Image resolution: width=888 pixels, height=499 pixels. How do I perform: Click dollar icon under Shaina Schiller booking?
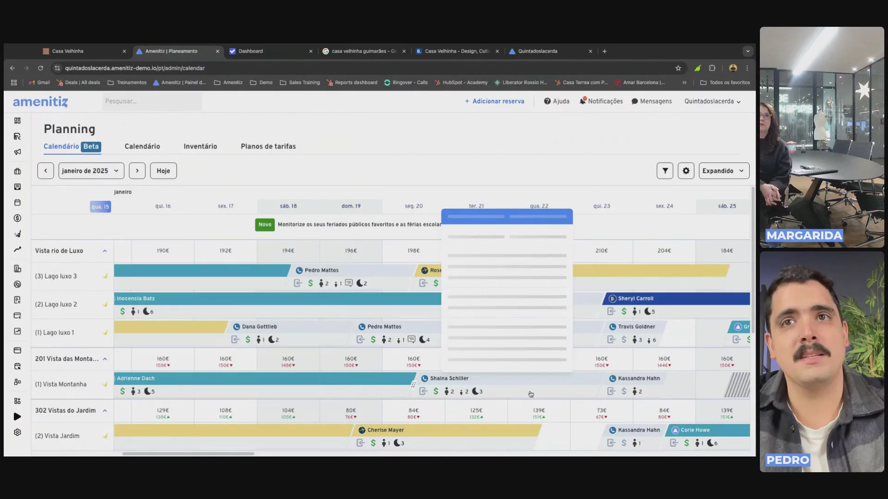436,391
